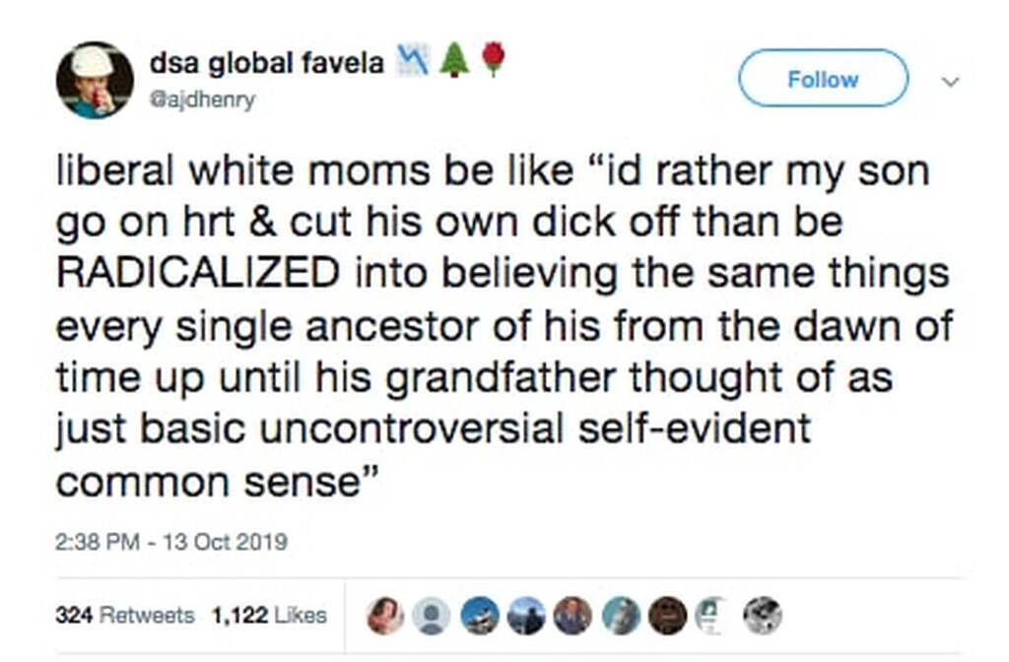Click the sixth liker avatar with teal background
1009x662 pixels.
(620, 616)
